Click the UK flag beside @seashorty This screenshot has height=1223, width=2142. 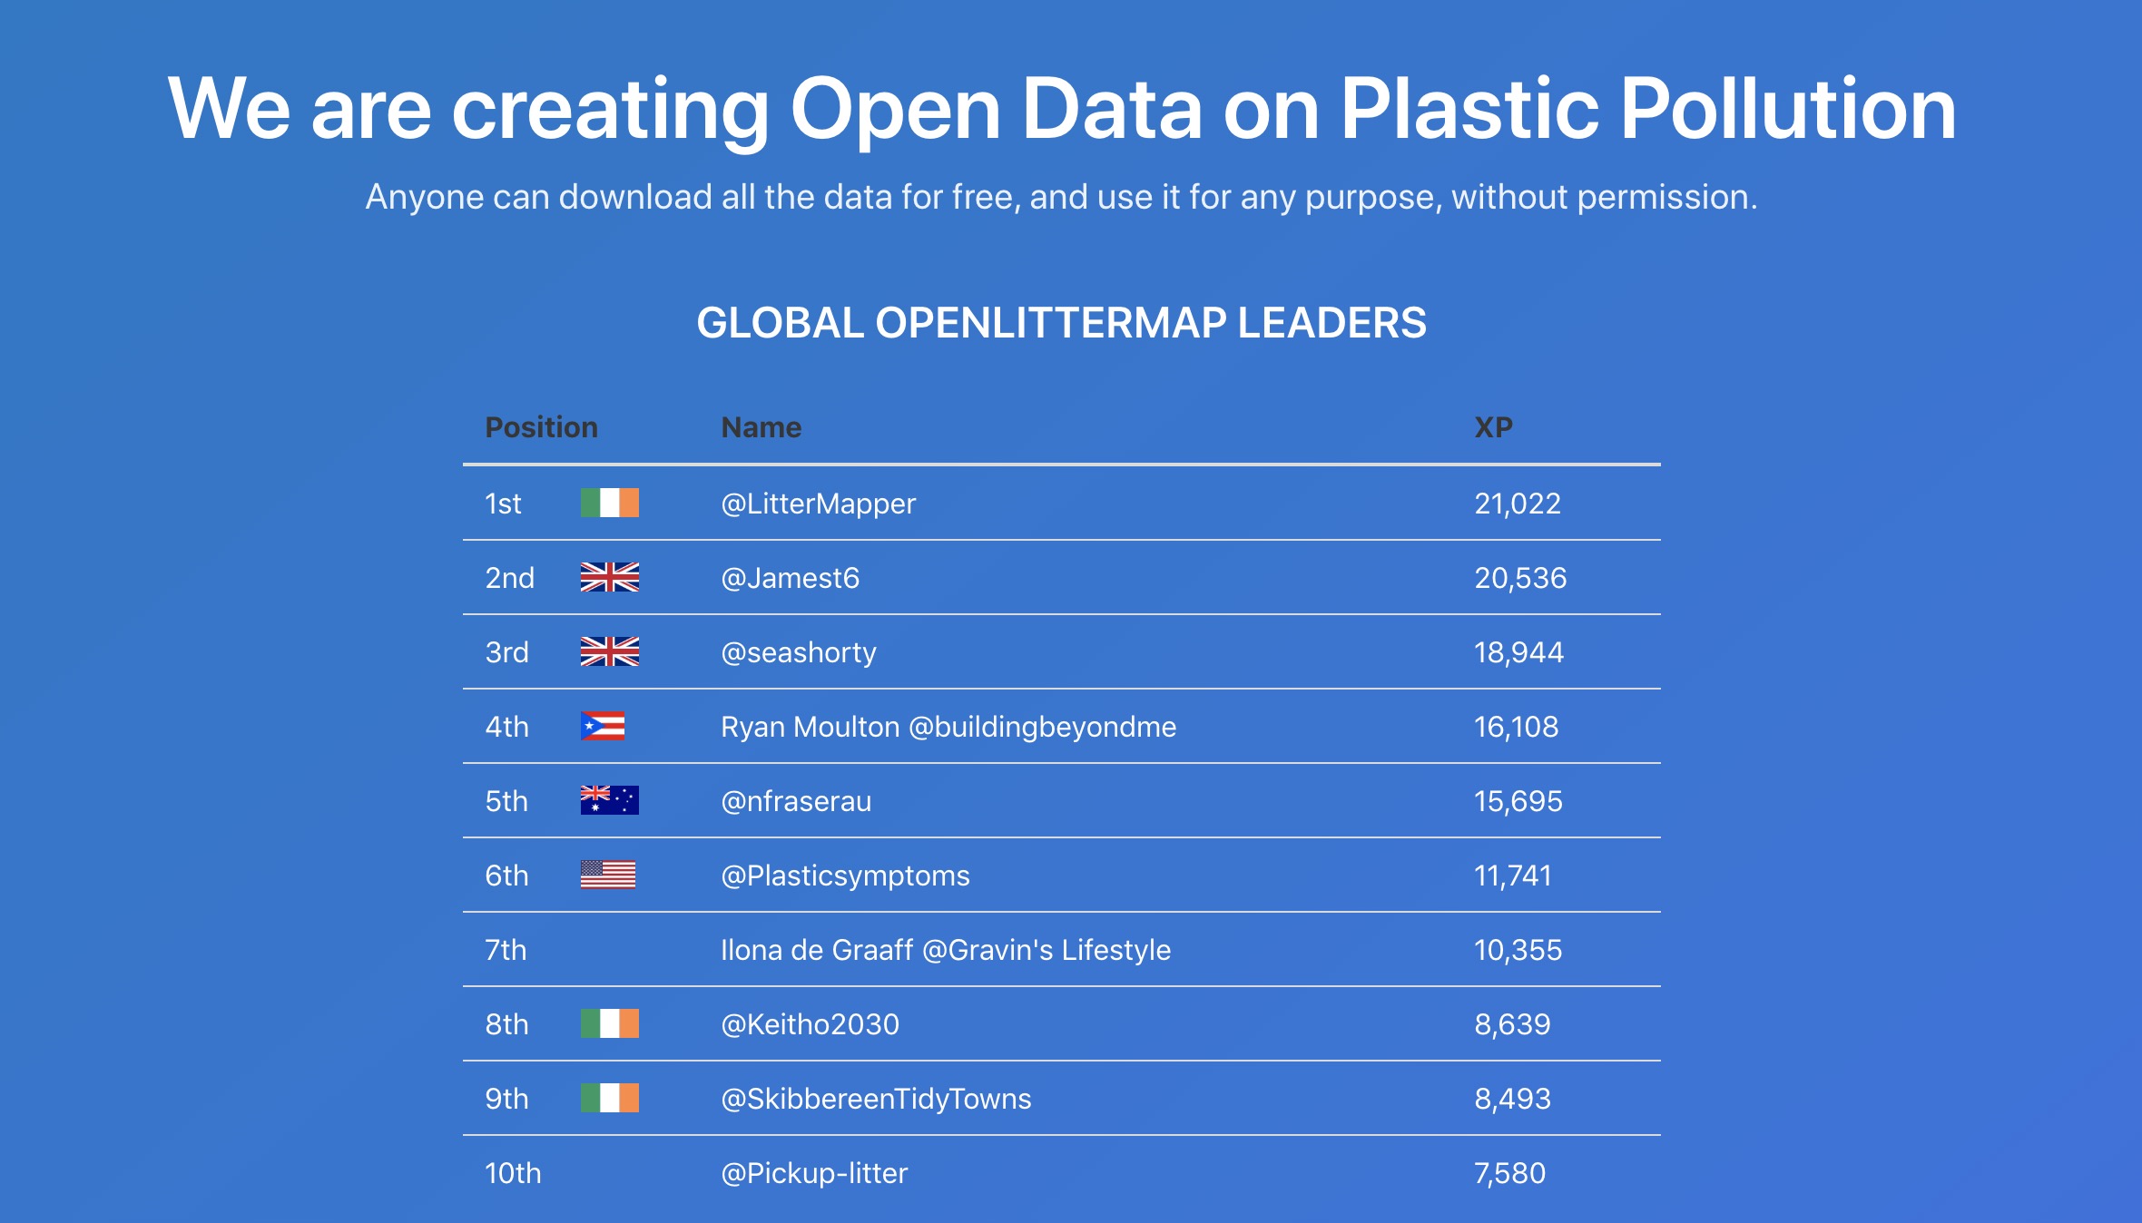pyautogui.click(x=612, y=651)
